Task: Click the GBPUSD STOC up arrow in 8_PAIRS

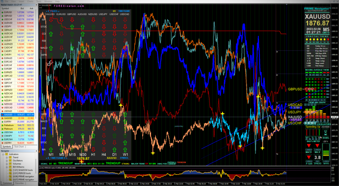Action: point(72,27)
